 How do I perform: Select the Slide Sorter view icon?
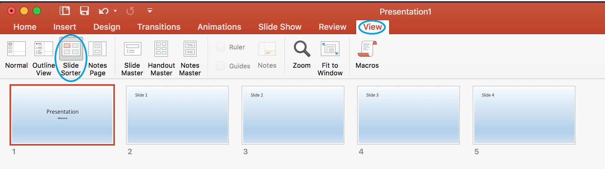71,49
